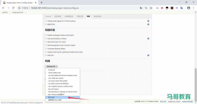197x104 pixels.
Task: Open the testproject-test breadcrumb link
Action: tap(18, 12)
